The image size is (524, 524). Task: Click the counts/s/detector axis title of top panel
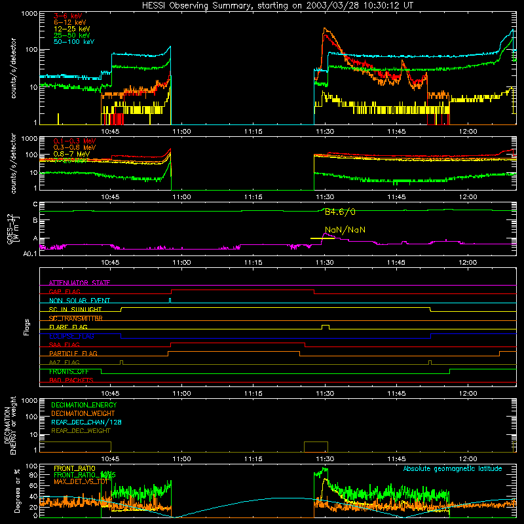[13, 68]
